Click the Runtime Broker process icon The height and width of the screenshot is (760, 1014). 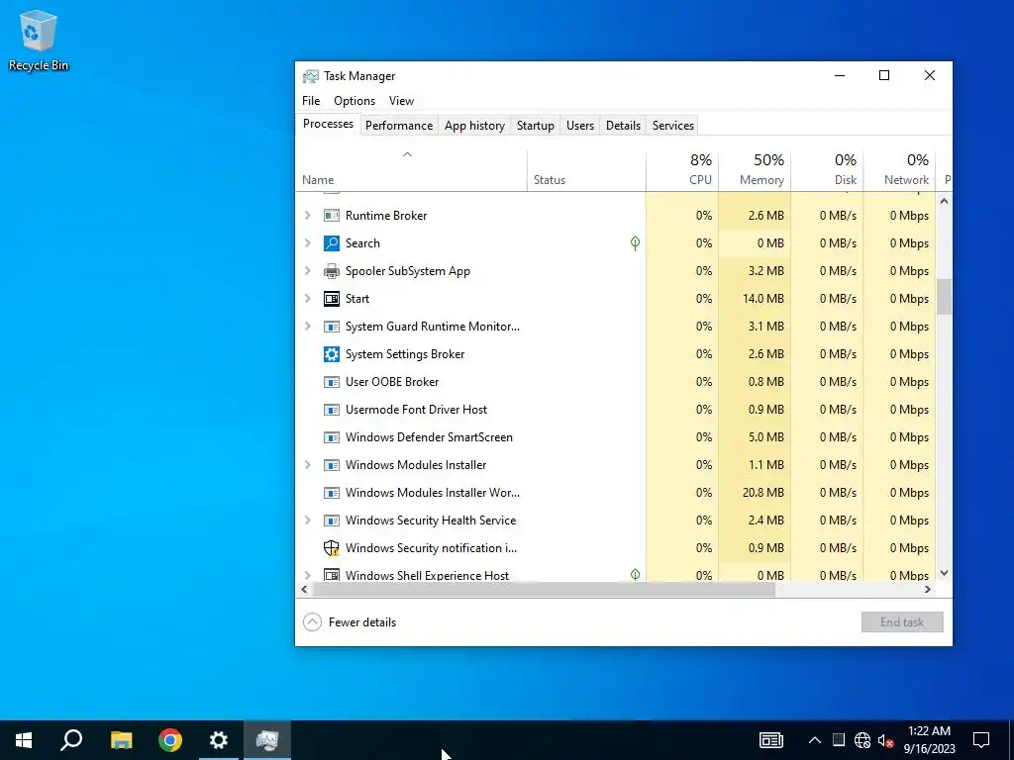pos(331,215)
